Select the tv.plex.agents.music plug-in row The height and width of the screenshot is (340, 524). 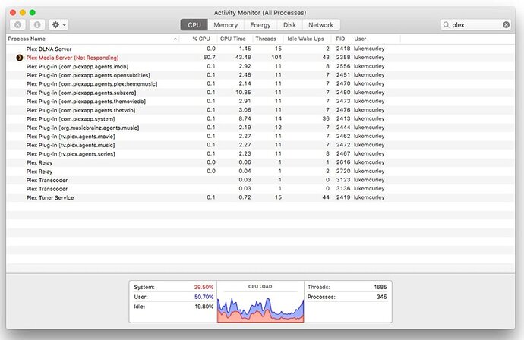(x=260, y=145)
